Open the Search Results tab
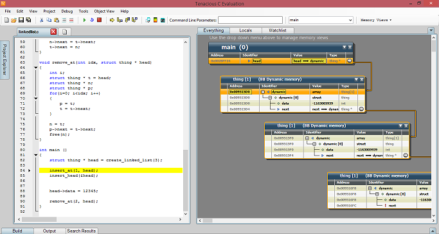This screenshot has height=234, width=439. [82, 231]
